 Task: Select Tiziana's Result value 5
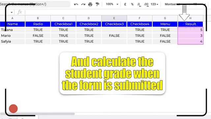click(191, 30)
